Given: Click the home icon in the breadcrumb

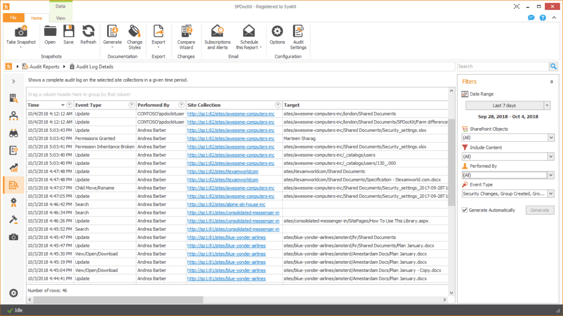Looking at the screenshot, I should (x=9, y=66).
